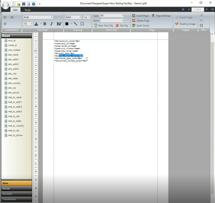Click the rental_gate_code line in document
The image size is (215, 203).
68,58
